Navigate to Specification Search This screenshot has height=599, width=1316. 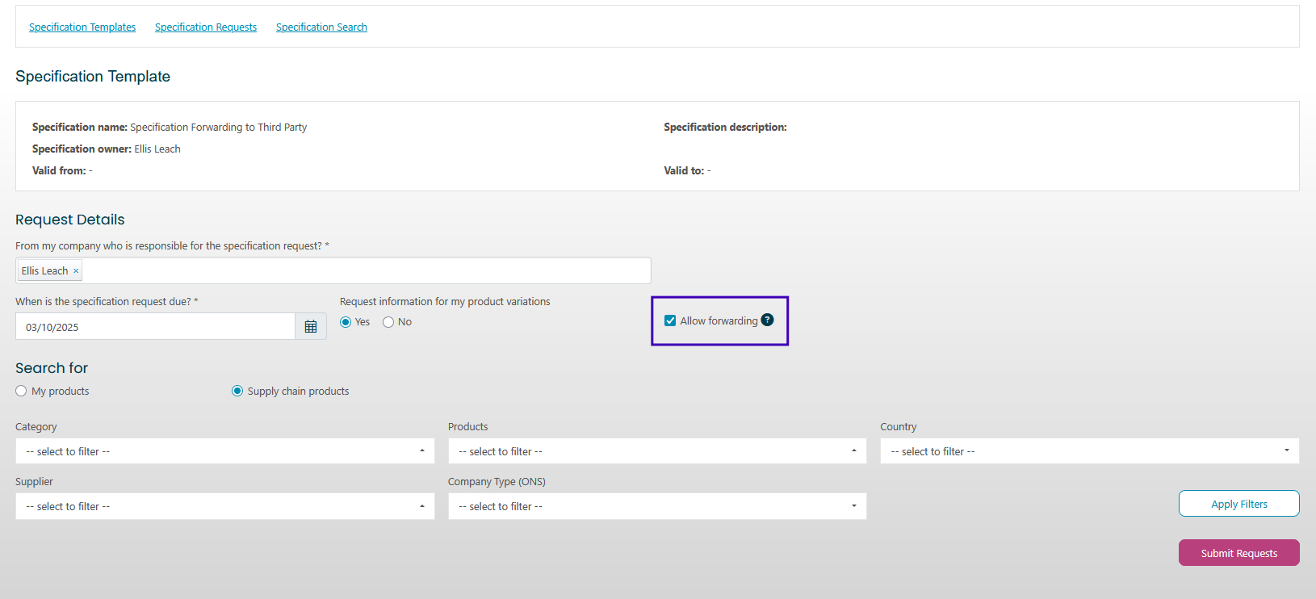click(x=321, y=27)
